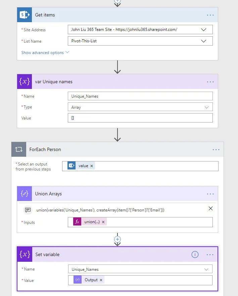Click the Value field containing empty brackets
Screen dimensions: 238x296
(140, 118)
